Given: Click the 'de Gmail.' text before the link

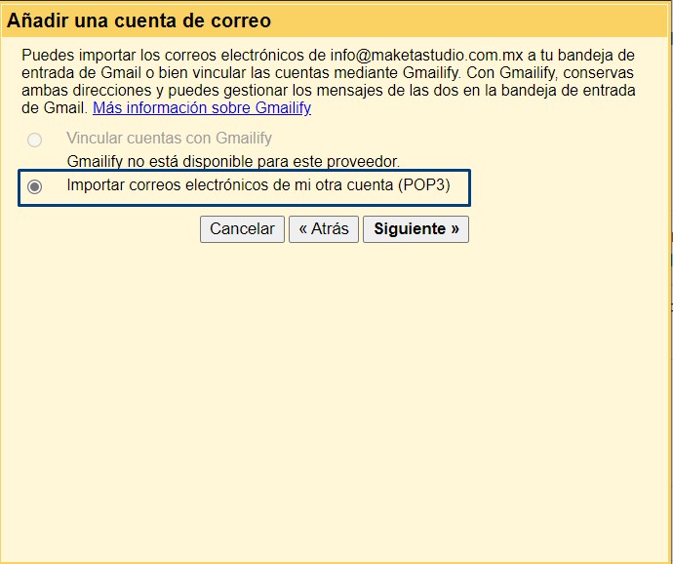Looking at the screenshot, I should pos(55,108).
